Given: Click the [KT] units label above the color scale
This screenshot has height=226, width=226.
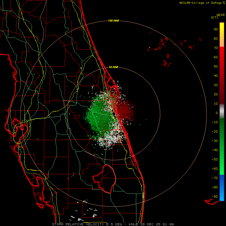Looking at the screenshot, I should (x=214, y=17).
